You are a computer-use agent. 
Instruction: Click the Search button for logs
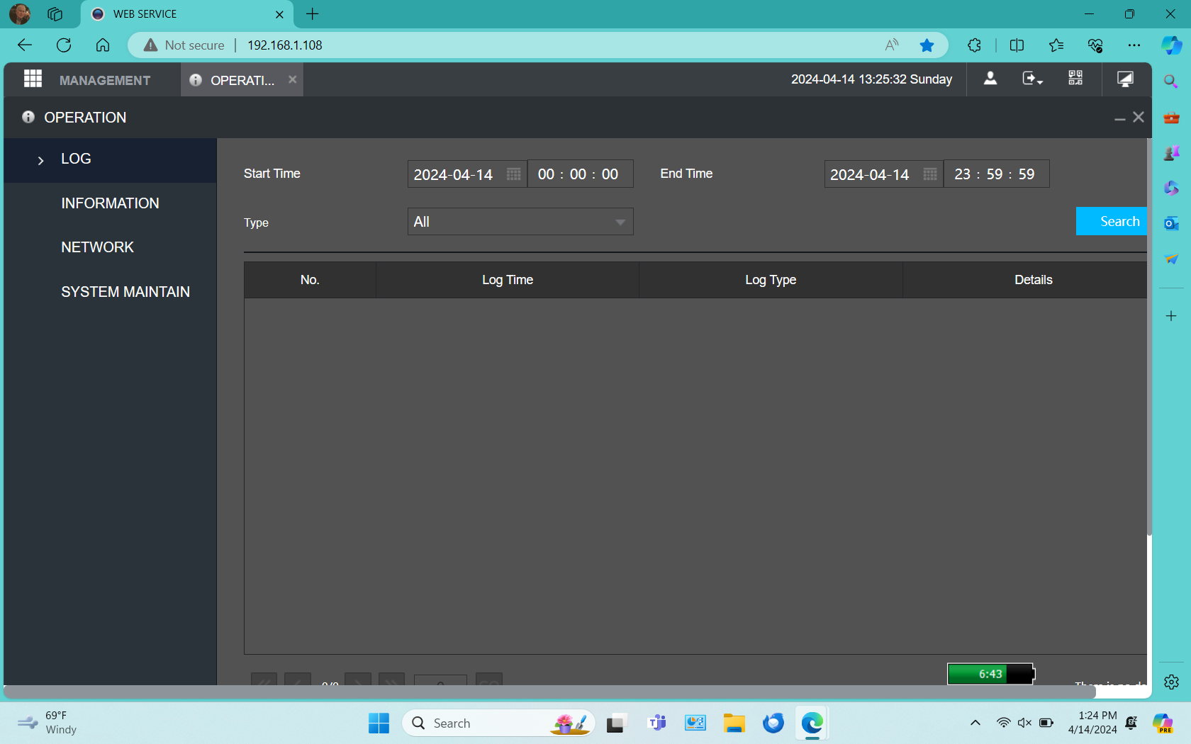[x=1112, y=221]
